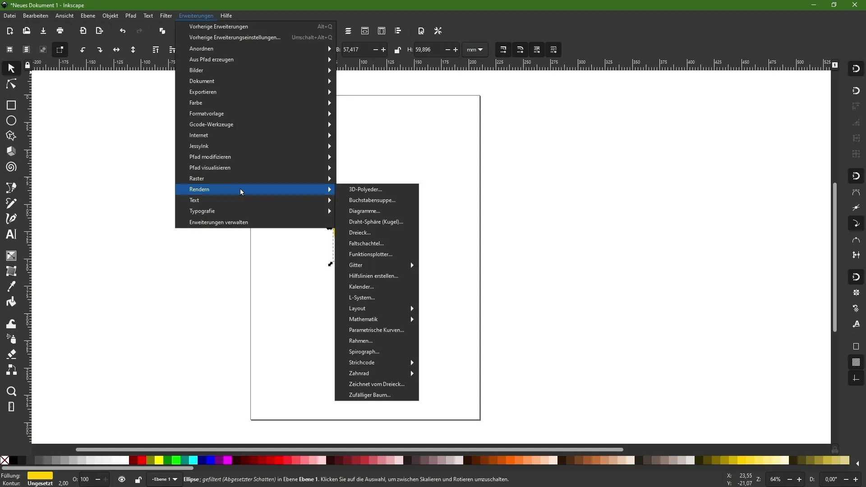Select the 3D Box tool
Image resolution: width=866 pixels, height=487 pixels.
click(x=11, y=152)
